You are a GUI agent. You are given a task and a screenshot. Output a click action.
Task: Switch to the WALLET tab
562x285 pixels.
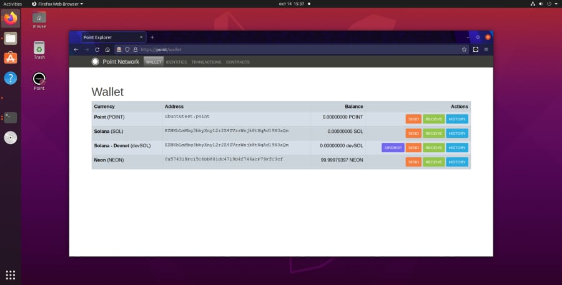[x=154, y=62]
